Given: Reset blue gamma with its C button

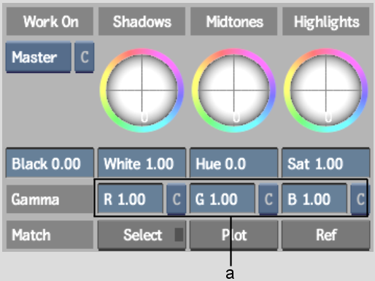Looking at the screenshot, I should 360,199.
